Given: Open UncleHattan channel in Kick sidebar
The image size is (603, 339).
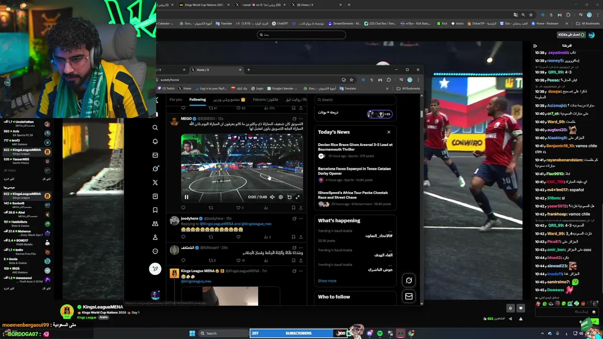Looking at the screenshot, I should click(27, 124).
